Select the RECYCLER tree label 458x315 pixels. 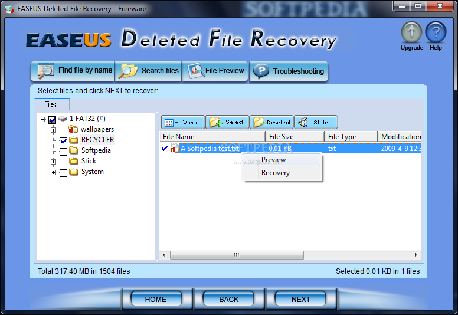pyautogui.click(x=97, y=140)
